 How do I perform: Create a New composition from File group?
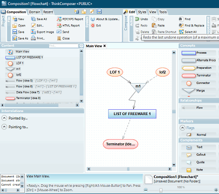click(18, 19)
